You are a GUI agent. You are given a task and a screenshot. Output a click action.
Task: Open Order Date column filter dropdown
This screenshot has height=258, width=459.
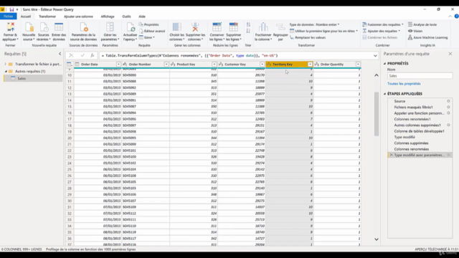118,64
